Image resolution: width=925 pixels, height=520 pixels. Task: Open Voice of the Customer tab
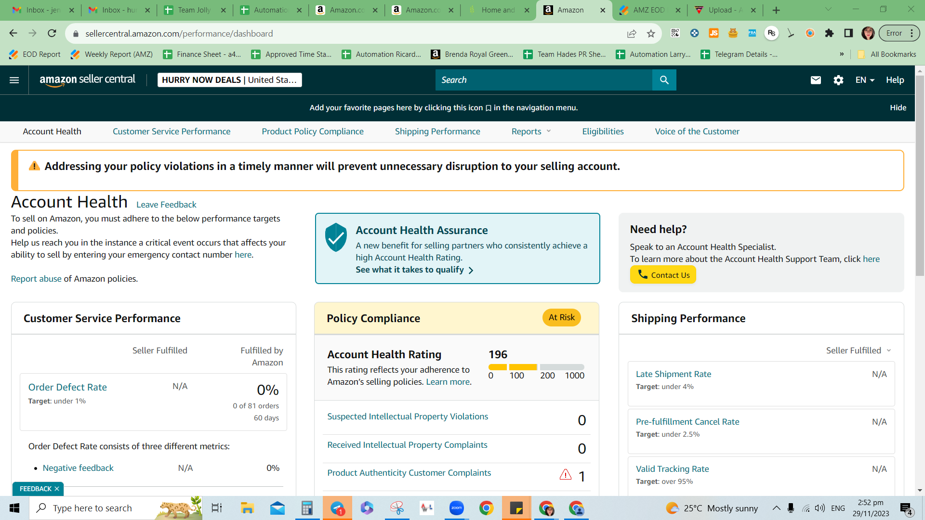coord(697,131)
